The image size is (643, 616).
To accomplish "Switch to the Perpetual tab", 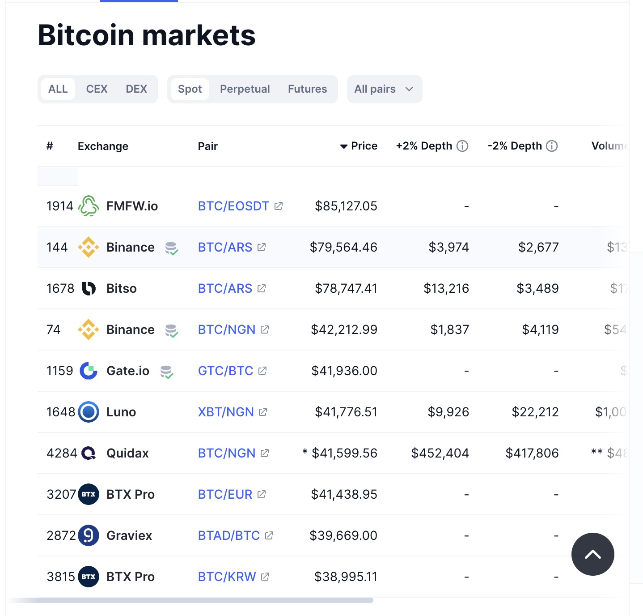I will coord(245,89).
